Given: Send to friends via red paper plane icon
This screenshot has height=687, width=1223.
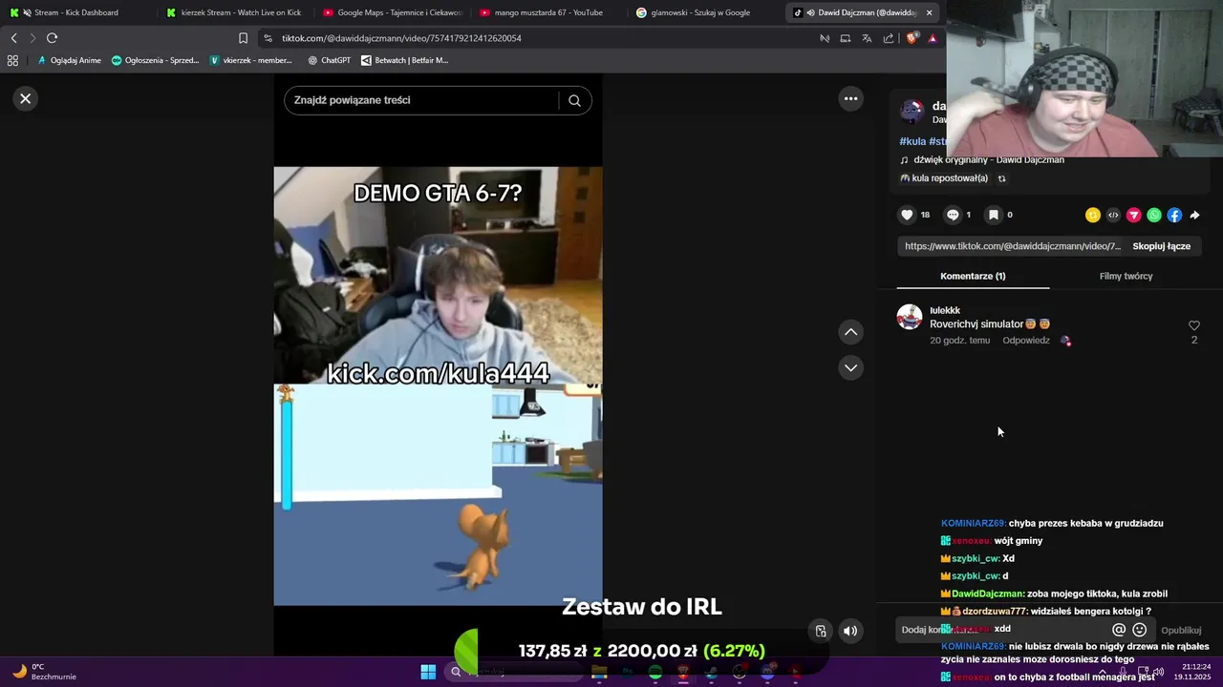Looking at the screenshot, I should [x=1134, y=216].
